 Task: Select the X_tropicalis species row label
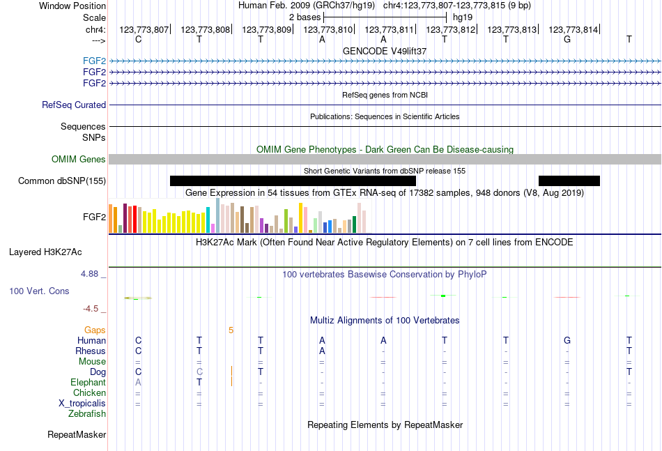(82, 404)
